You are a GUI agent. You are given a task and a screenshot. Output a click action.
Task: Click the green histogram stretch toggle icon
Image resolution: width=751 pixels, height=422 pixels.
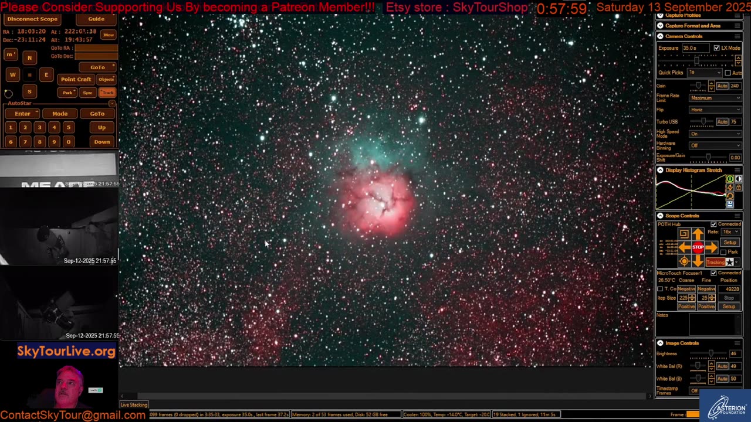coord(730,179)
